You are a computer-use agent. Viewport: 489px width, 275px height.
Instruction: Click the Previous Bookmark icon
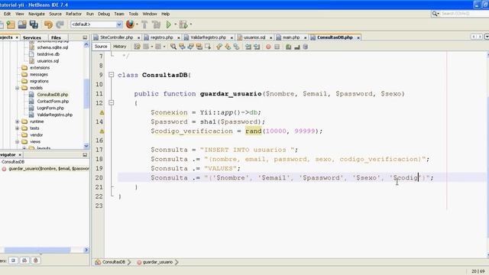(x=219, y=47)
